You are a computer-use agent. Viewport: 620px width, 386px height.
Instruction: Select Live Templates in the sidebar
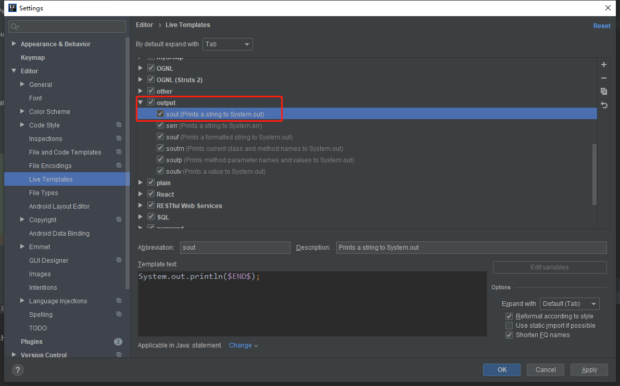[67, 179]
